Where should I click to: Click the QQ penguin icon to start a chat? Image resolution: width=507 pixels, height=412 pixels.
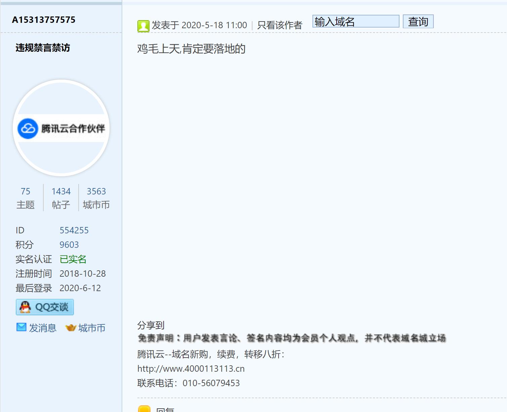(25, 307)
